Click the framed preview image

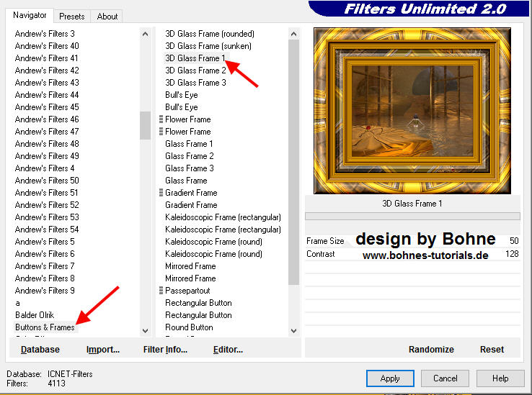pos(412,111)
